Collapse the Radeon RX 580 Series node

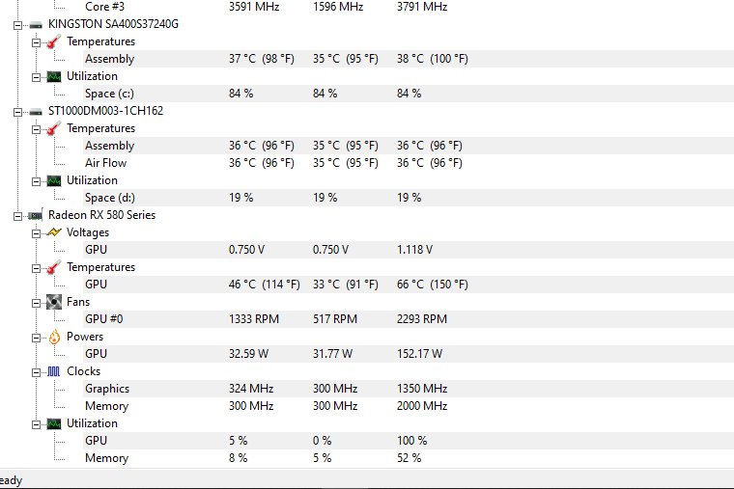click(17, 216)
